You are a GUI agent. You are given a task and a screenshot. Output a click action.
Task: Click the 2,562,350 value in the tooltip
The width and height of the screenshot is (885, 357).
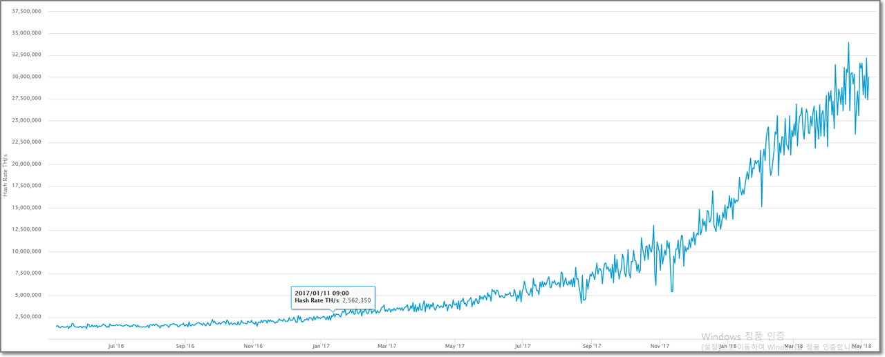pos(357,301)
